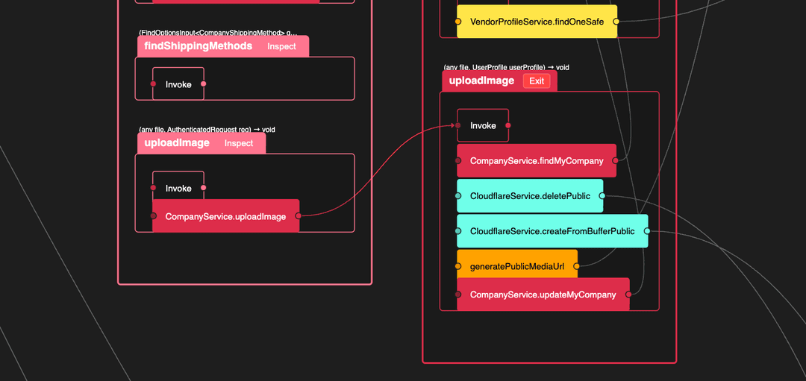This screenshot has height=381, width=806.
Task: Click the output port of CompanyService.updateMyCompany
Action: (628, 295)
